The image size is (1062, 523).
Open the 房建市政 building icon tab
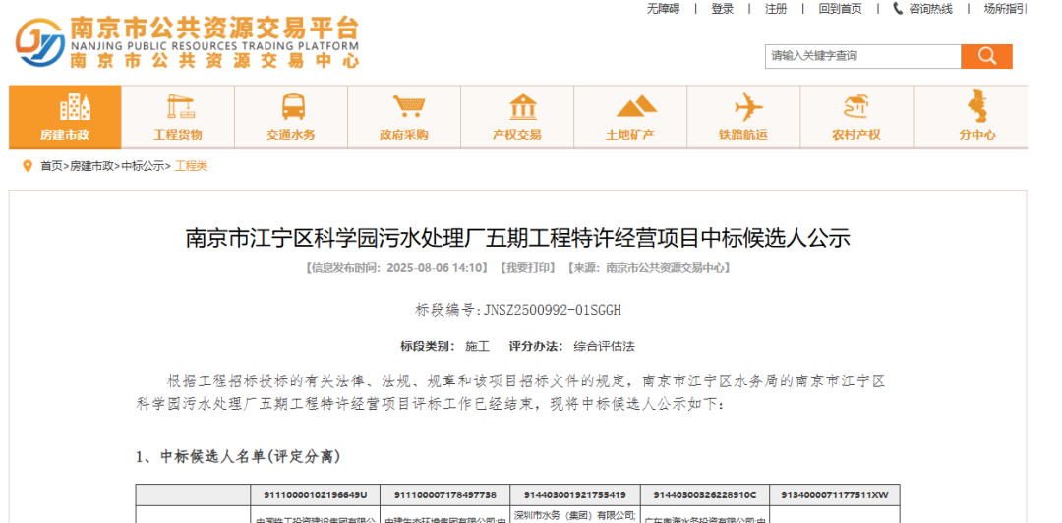click(65, 106)
